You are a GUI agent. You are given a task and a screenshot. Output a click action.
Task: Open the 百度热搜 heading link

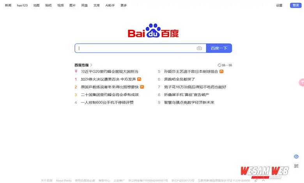point(81,65)
